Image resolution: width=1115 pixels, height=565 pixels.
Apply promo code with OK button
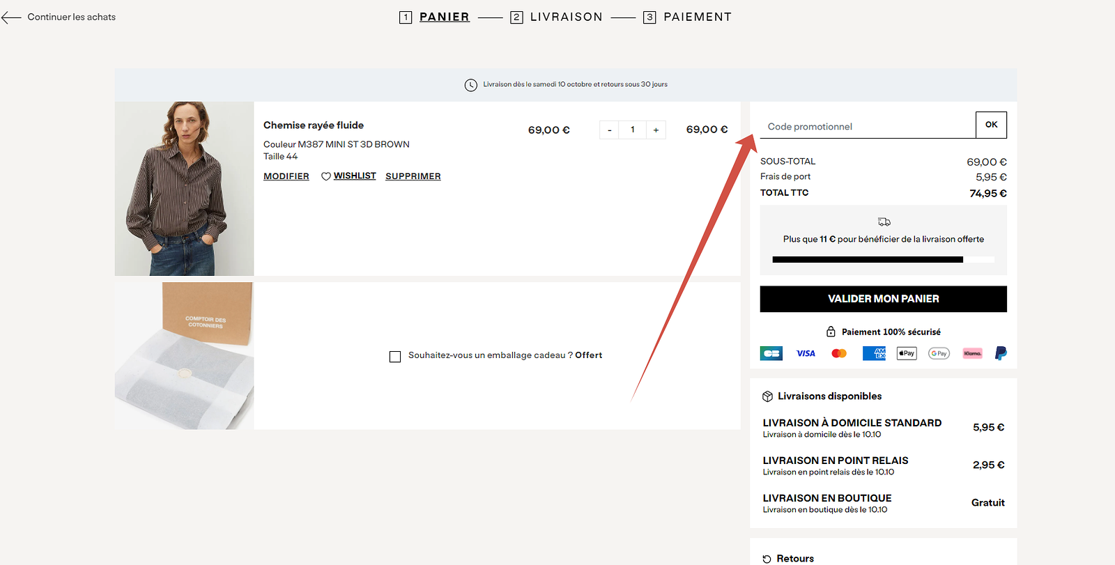click(992, 125)
